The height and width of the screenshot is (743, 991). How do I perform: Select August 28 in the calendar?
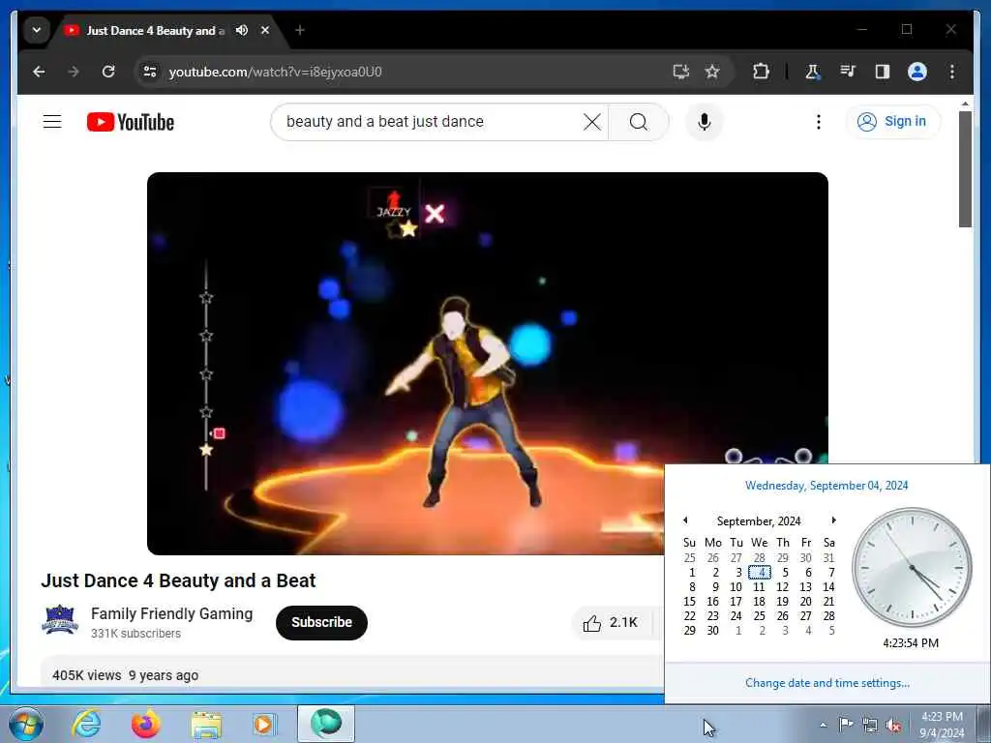pyautogui.click(x=759, y=558)
